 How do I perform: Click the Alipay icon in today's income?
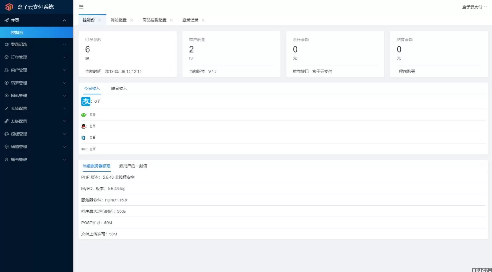(x=86, y=101)
